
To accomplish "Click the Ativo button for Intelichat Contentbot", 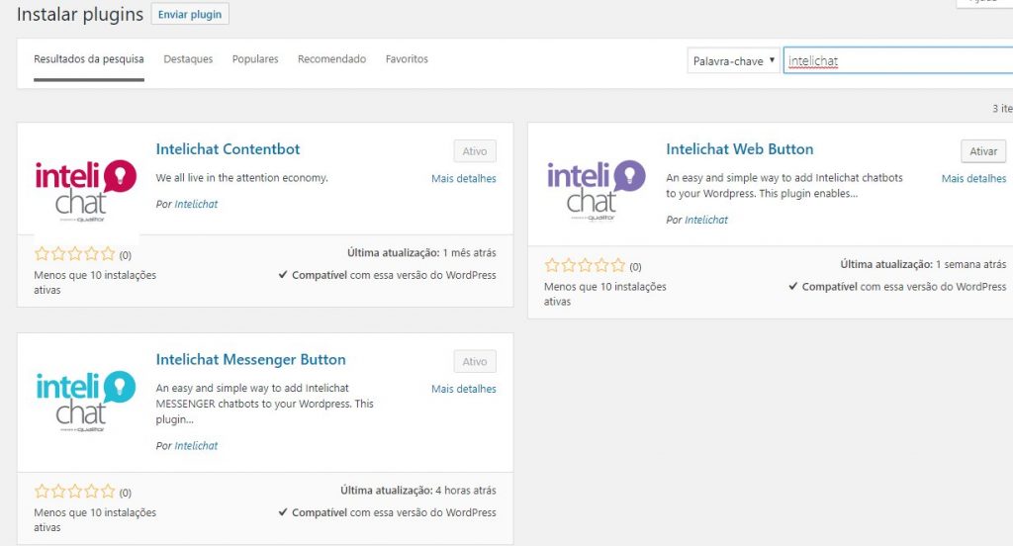I will pyautogui.click(x=475, y=151).
